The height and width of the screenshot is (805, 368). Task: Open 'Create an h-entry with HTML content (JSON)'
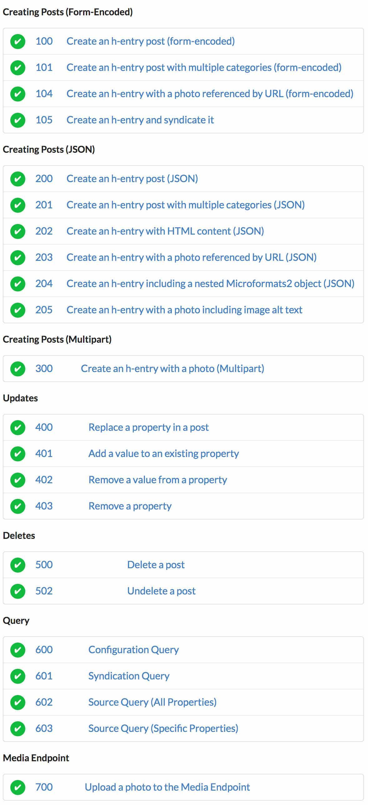coord(165,231)
